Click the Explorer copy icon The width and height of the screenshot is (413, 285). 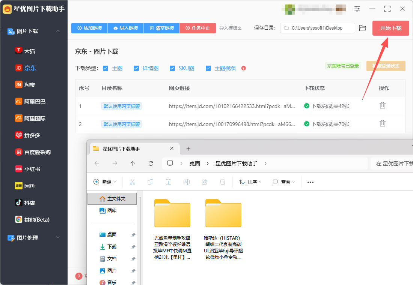(x=151, y=182)
